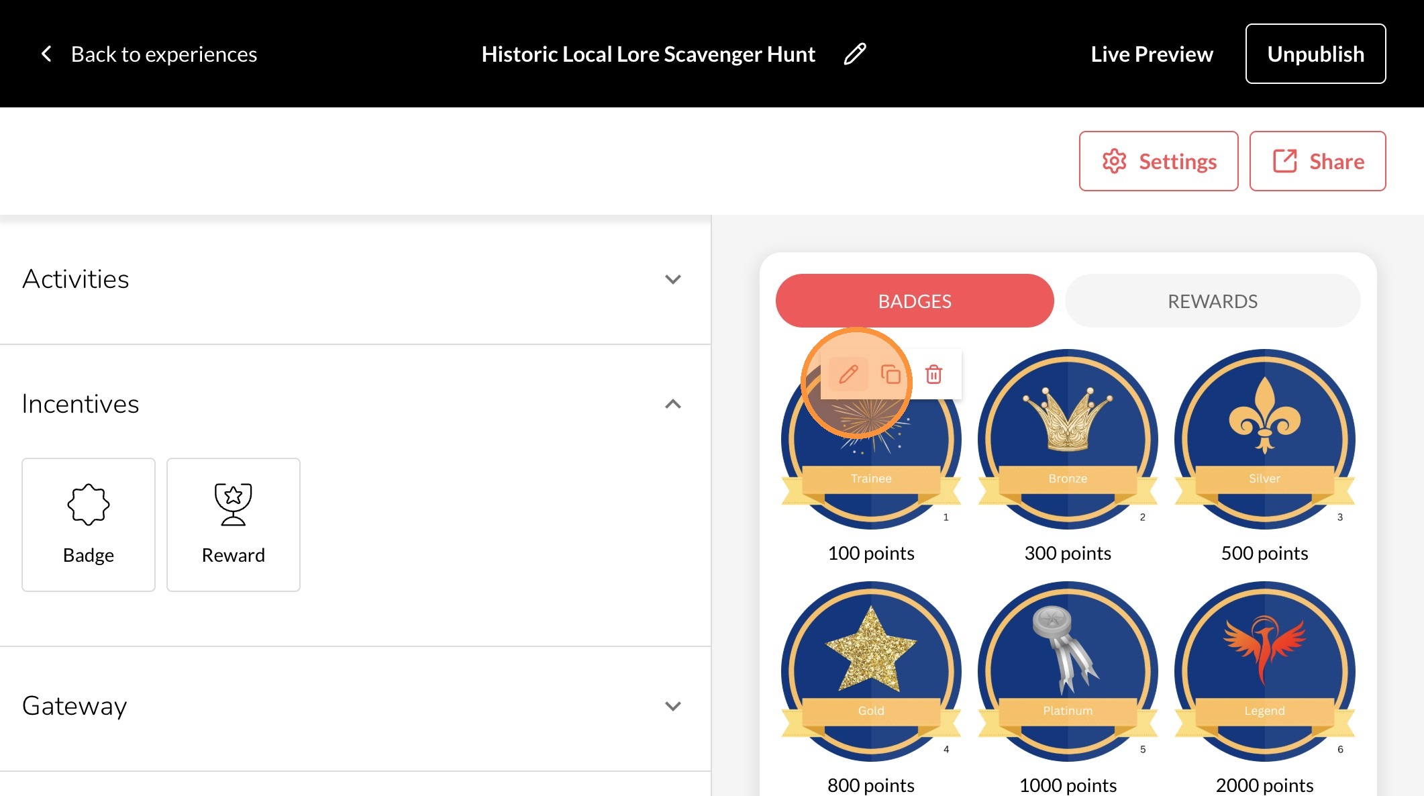
Task: Expand the Gateway section
Action: 355,706
